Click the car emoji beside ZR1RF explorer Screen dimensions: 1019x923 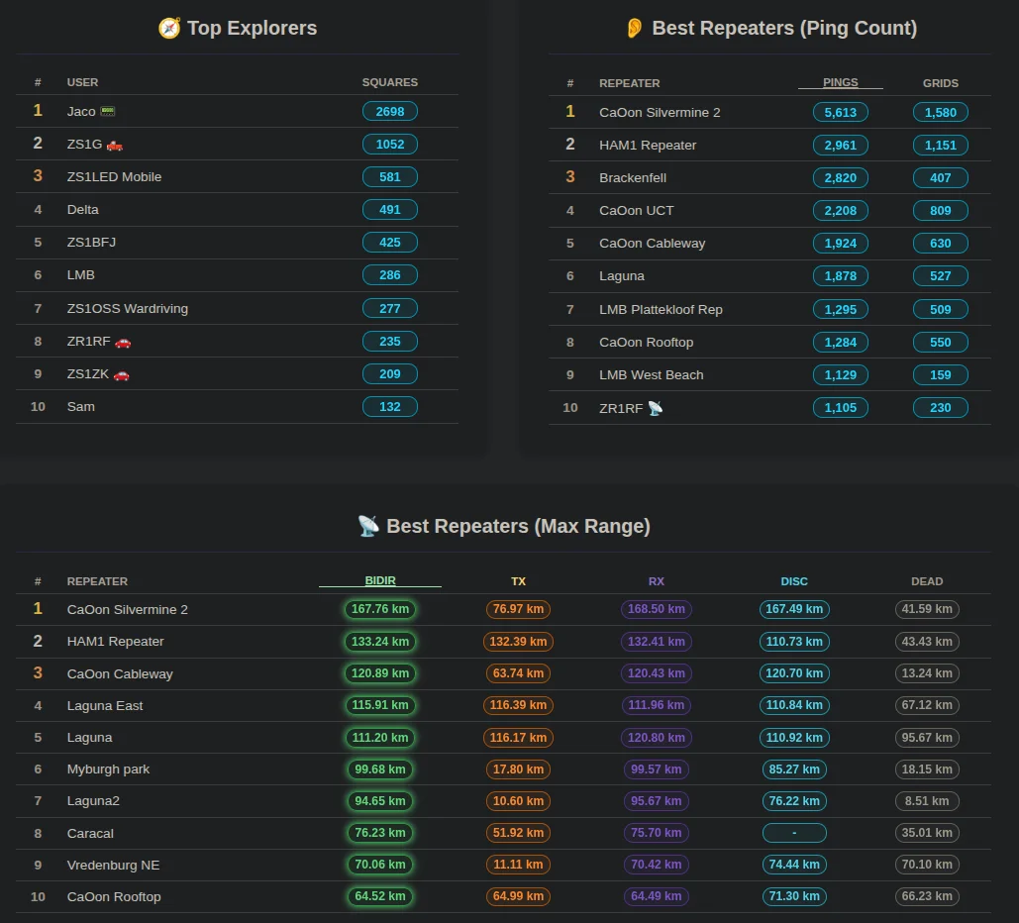pyautogui.click(x=123, y=342)
